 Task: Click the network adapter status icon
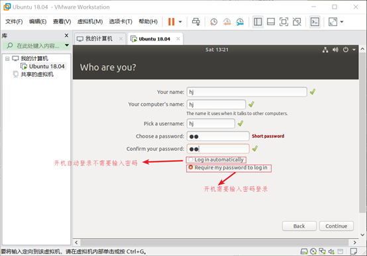pos(323,251)
